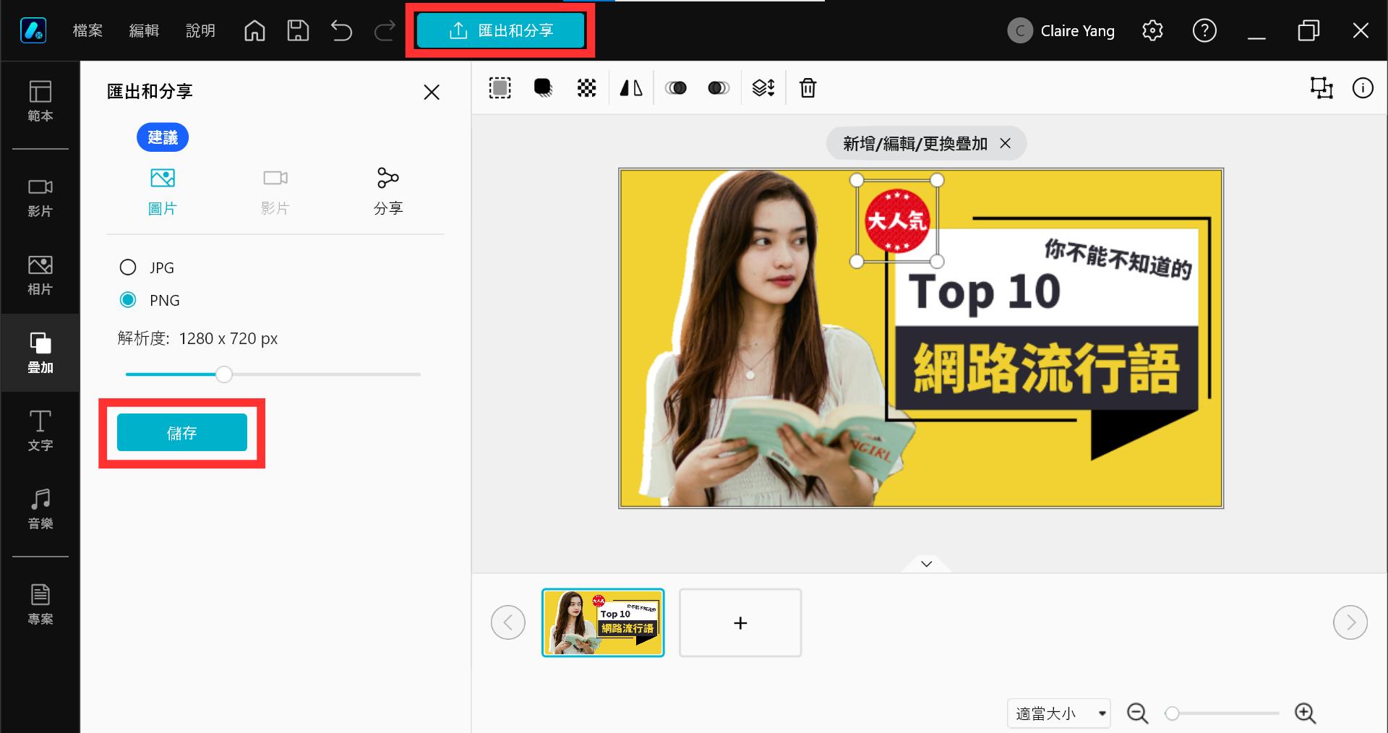Click the crop resize canvas icon
This screenshot has width=1388, height=733.
[1321, 88]
